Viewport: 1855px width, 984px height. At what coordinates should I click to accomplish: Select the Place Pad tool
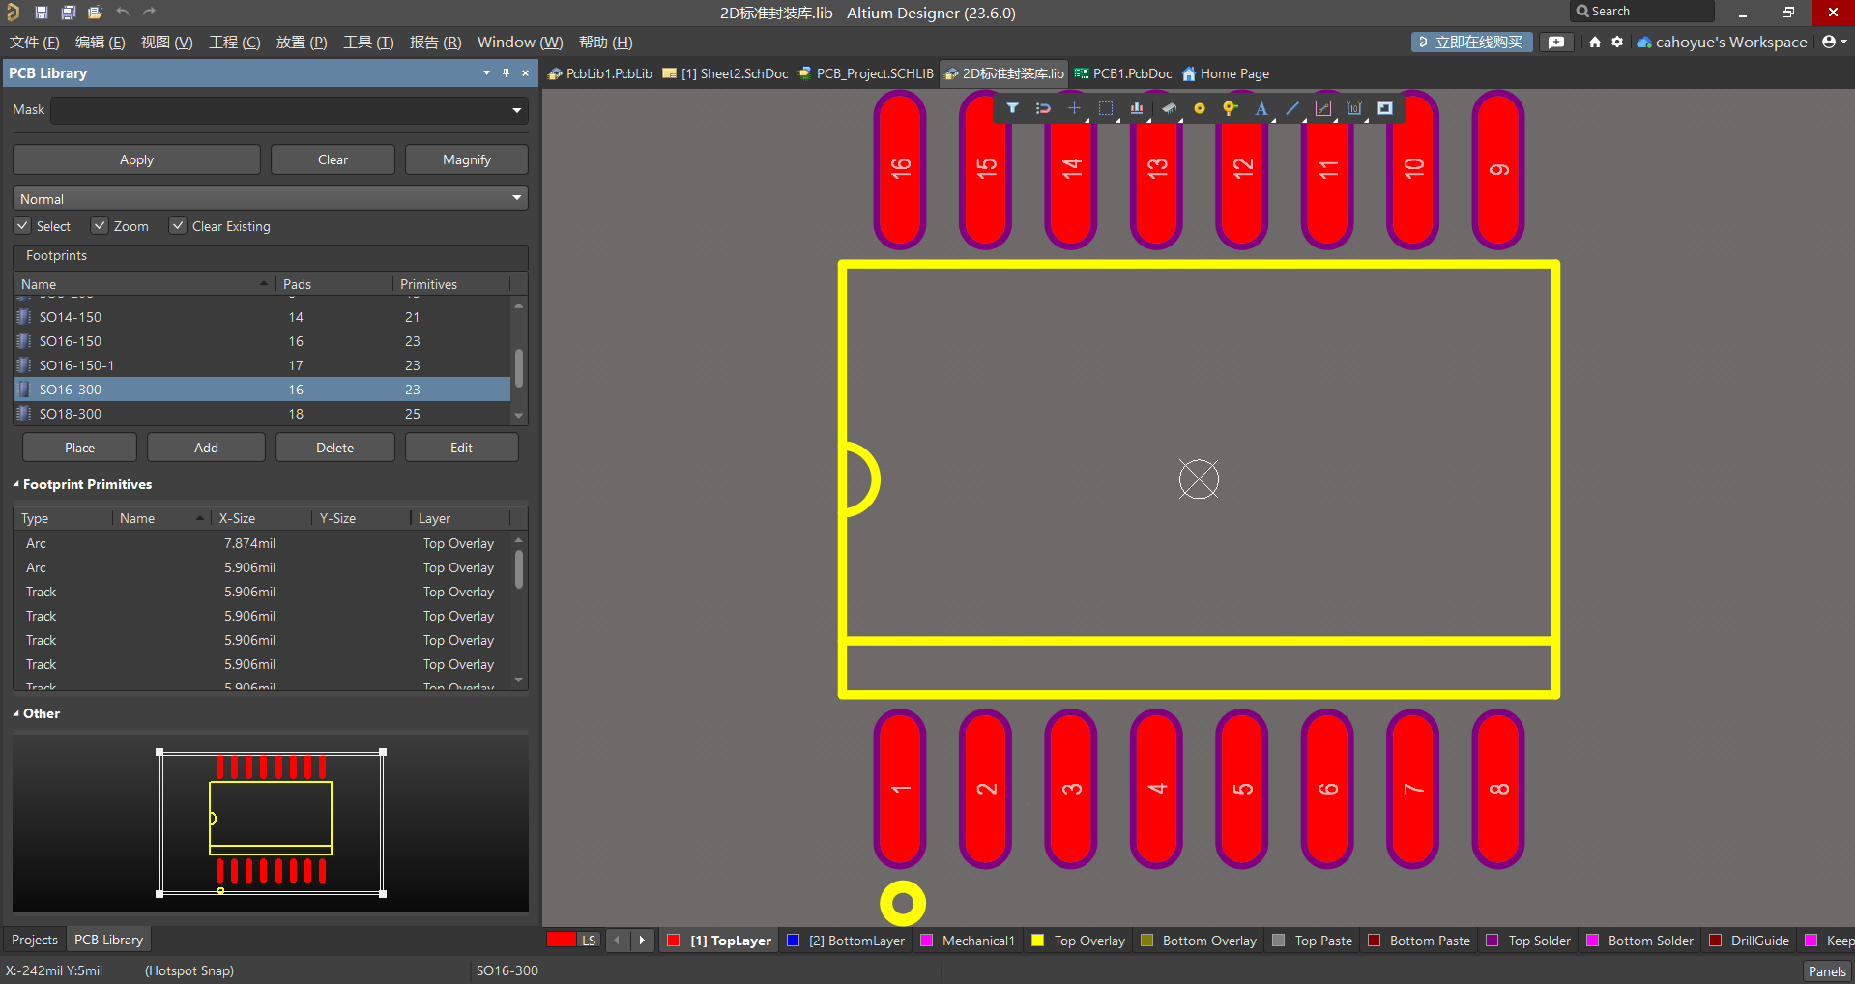(x=1199, y=108)
